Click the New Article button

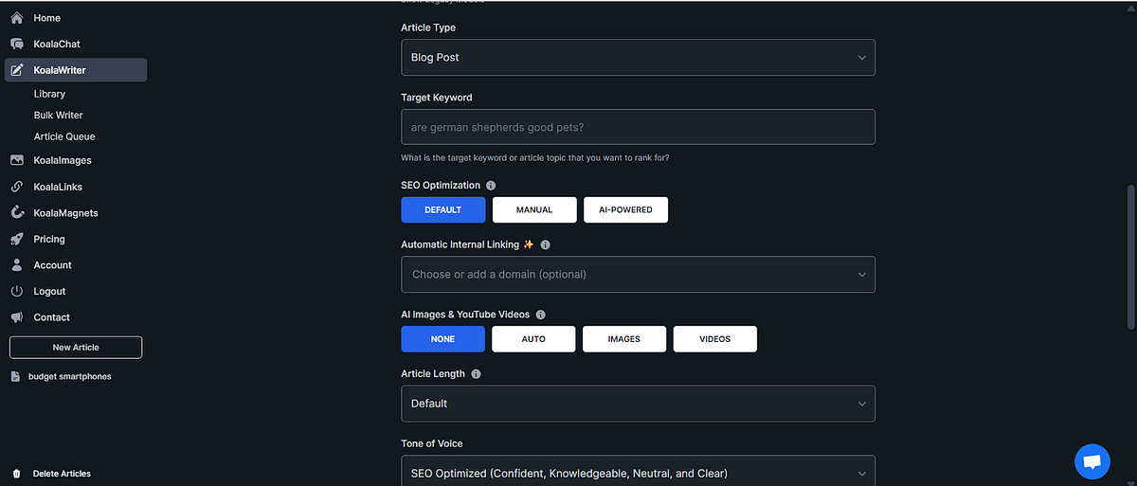76,348
